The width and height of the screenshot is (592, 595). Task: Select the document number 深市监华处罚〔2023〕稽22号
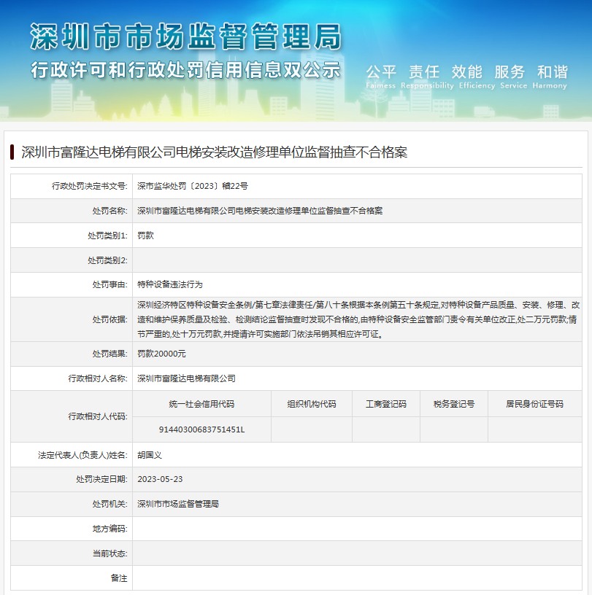coord(192,186)
